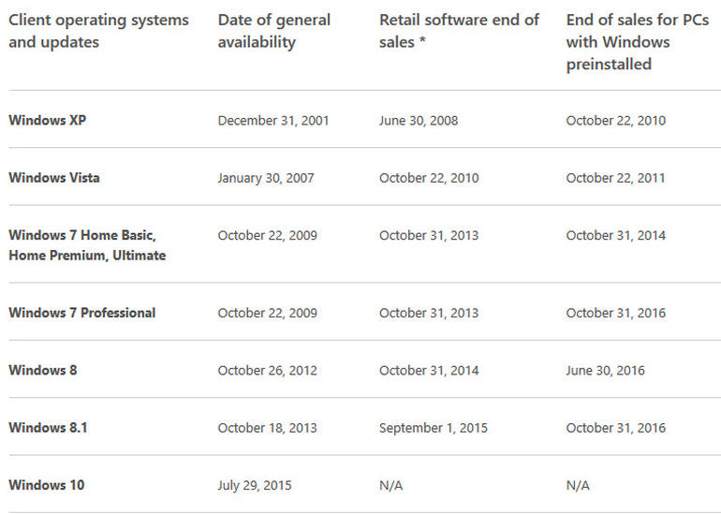This screenshot has height=514, width=721.
Task: Select the January 30, 2007 date cell
Action: click(x=268, y=178)
